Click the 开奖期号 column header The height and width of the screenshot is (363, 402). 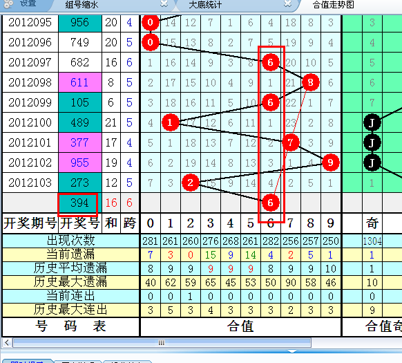pos(30,223)
